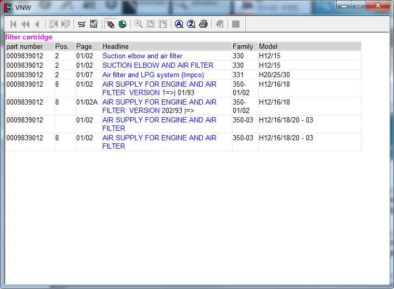
Task: Open the checklist note icon
Action: (x=94, y=24)
